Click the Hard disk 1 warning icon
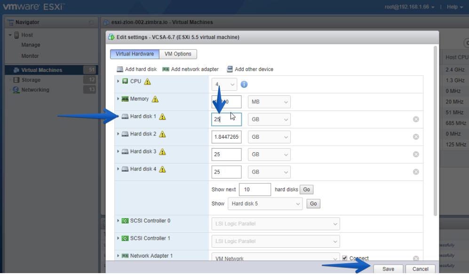 tap(162, 117)
